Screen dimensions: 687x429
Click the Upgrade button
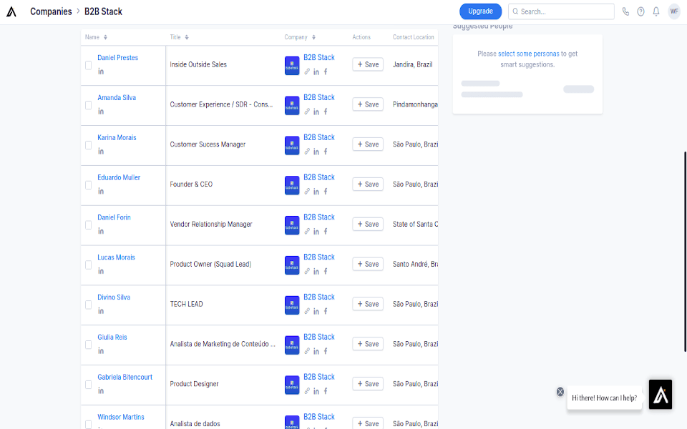[480, 11]
